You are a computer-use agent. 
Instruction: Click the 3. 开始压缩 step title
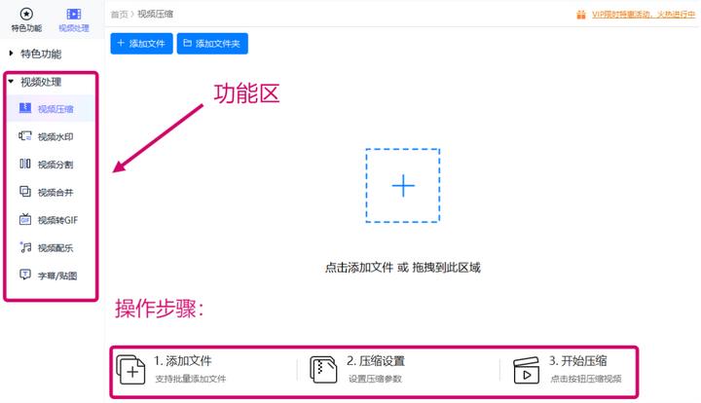578,360
